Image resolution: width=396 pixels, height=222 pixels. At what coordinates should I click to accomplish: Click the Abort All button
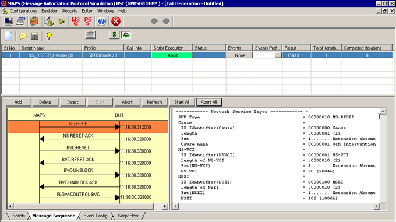point(208,103)
